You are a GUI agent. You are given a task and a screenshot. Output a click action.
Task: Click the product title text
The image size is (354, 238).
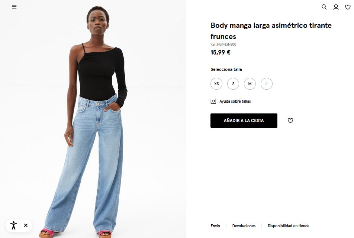(x=271, y=31)
